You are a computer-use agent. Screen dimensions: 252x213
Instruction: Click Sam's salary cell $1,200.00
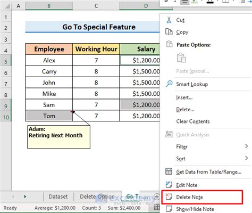[140, 105]
